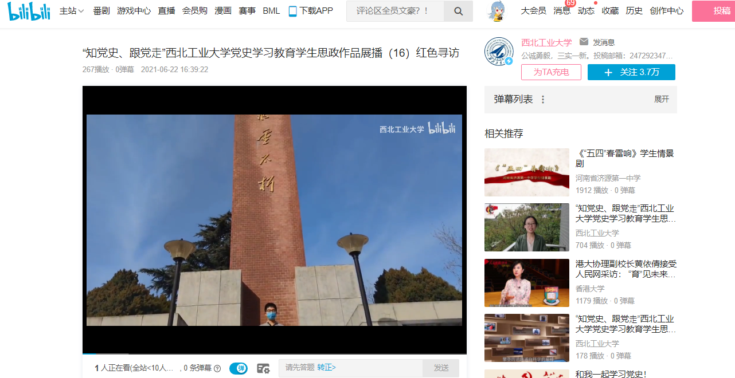The height and width of the screenshot is (378, 735).
Task: Toggle the danmaku display switch
Action: pos(239,368)
